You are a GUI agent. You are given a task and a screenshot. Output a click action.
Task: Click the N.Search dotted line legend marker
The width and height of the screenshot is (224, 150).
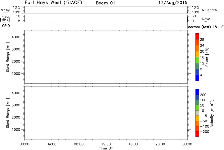[209, 13]
